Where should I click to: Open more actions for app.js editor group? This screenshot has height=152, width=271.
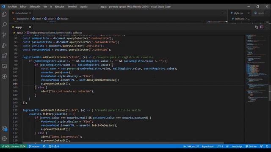[x=267, y=27]
